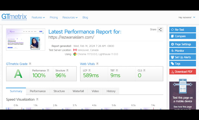Screen dimensions: 199x120
Task: Open the Hey rezwana account dropdown
Action: click(x=187, y=17)
